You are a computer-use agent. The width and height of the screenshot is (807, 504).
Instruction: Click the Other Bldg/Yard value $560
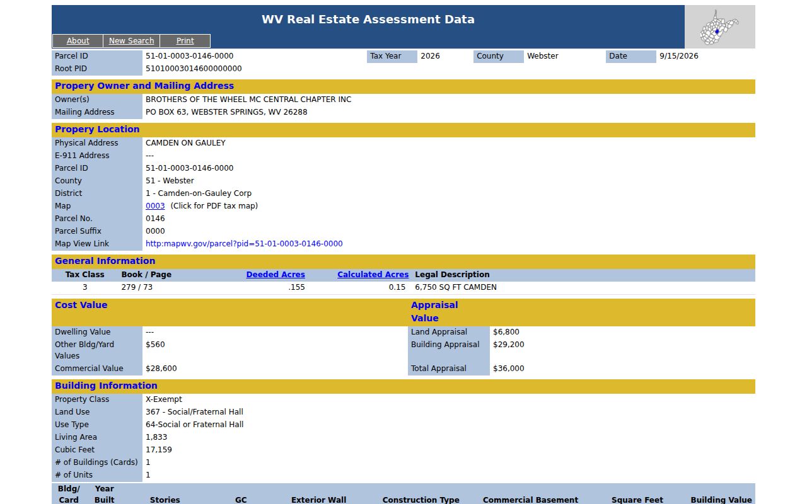click(x=155, y=345)
